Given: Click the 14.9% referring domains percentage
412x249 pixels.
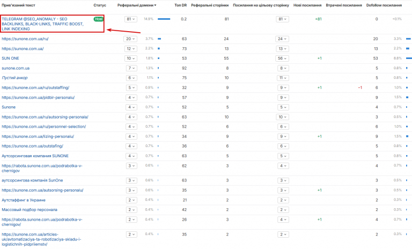Looking at the screenshot, I should click(x=149, y=19).
